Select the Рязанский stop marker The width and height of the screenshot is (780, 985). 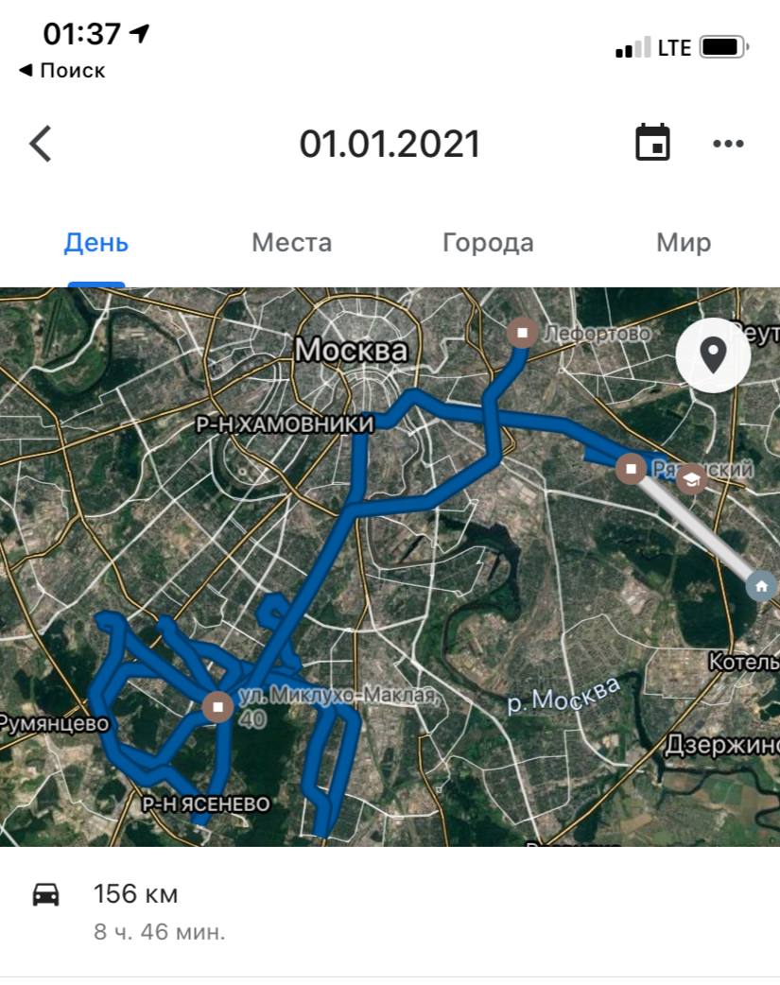click(x=631, y=469)
